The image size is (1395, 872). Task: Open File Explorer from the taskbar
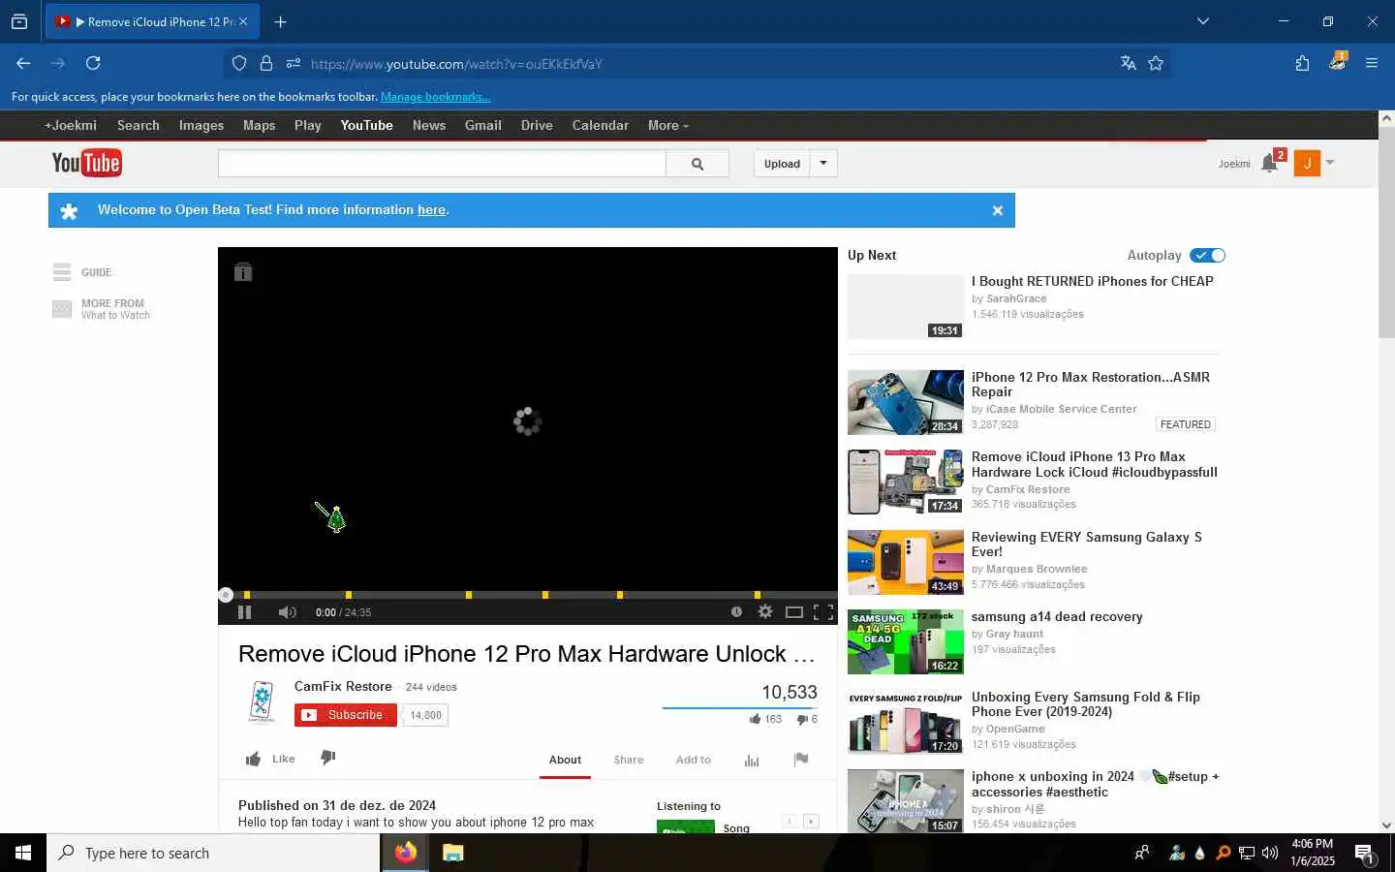point(452,853)
